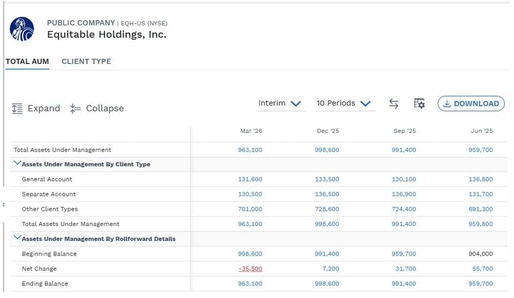The image size is (514, 298).
Task: Open the Interim period type dropdown
Action: pyautogui.click(x=282, y=103)
